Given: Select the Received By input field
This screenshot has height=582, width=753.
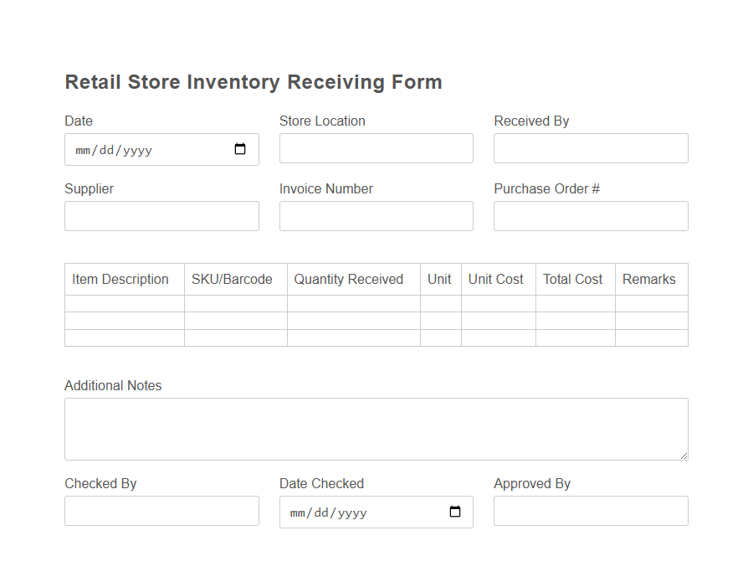Looking at the screenshot, I should 590,148.
